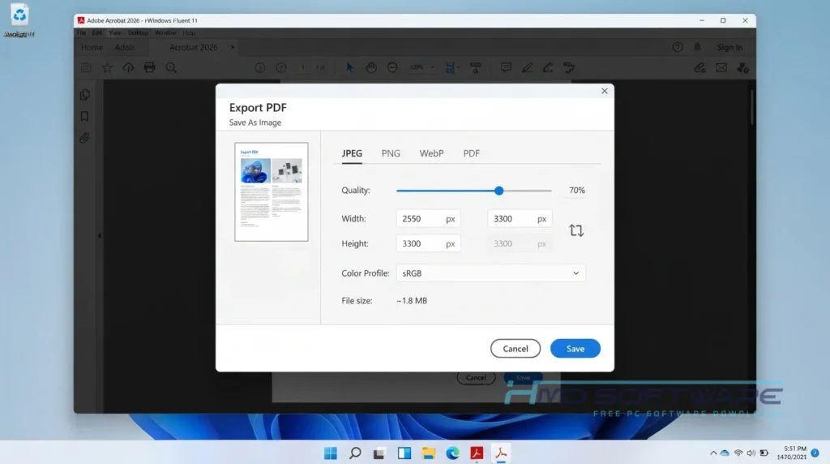
Task: Click the add people share icon
Action: 742,68
